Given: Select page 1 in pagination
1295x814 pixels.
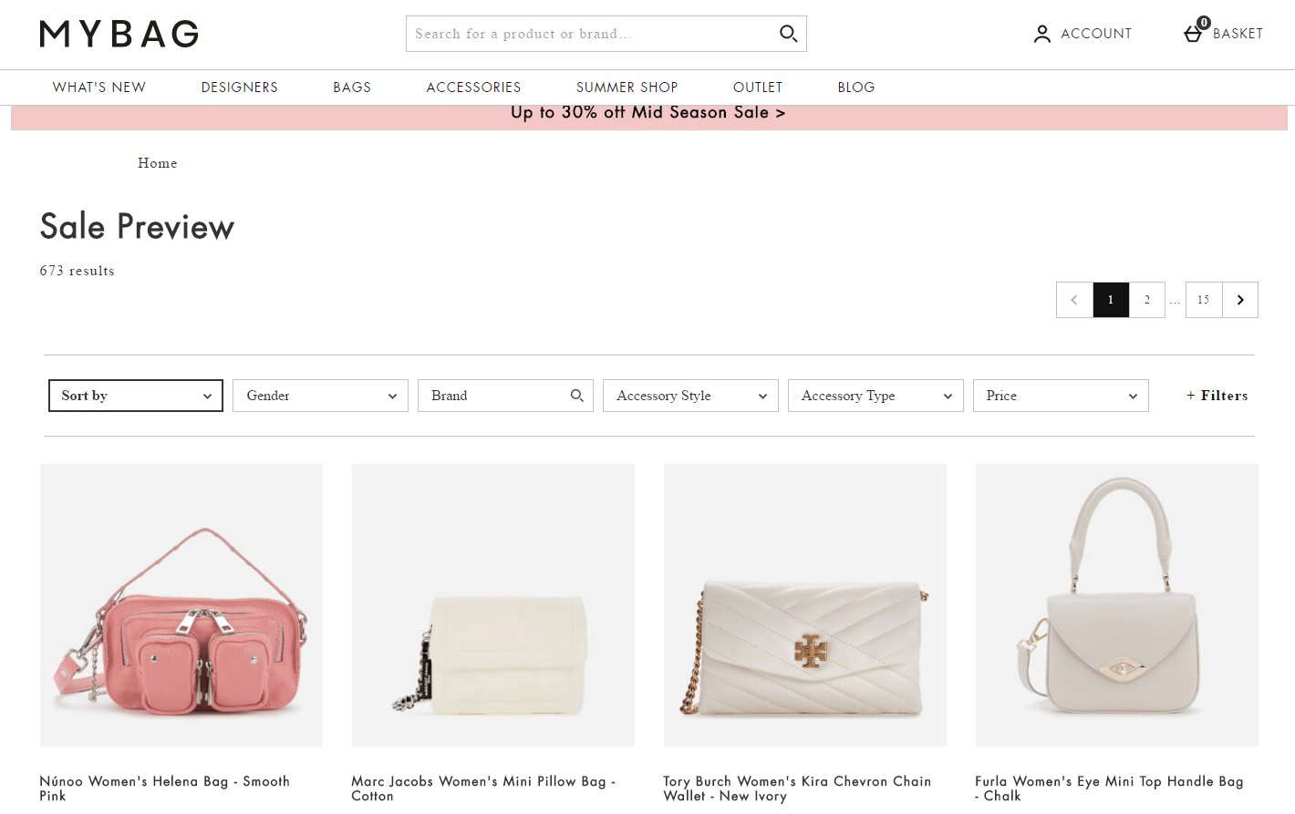Looking at the screenshot, I should point(1111,300).
